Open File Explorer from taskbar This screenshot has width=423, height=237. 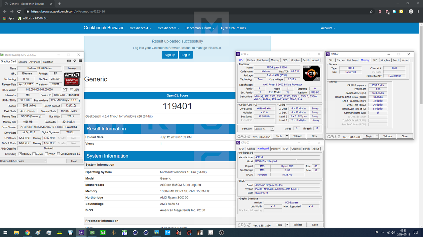click(16, 233)
